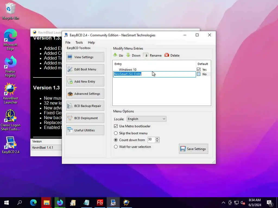This screenshot has width=278, height=208.
Task: Move selected entry Down
Action: coord(133,55)
